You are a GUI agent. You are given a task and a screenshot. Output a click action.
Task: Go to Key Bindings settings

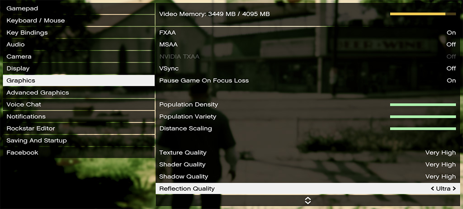tap(27, 33)
